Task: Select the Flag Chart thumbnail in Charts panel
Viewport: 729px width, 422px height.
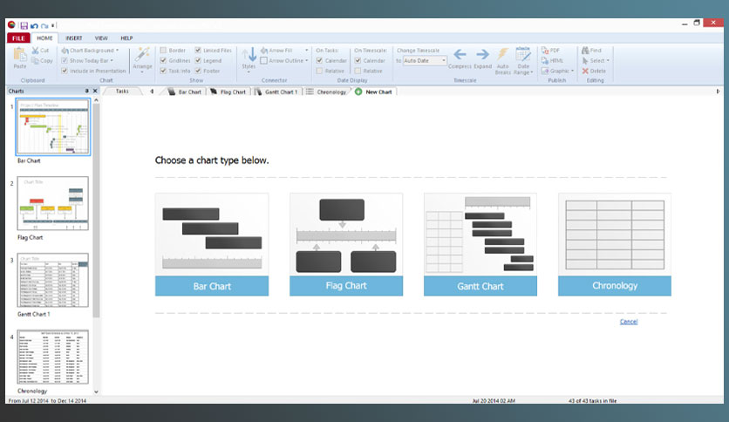Action: pyautogui.click(x=53, y=203)
